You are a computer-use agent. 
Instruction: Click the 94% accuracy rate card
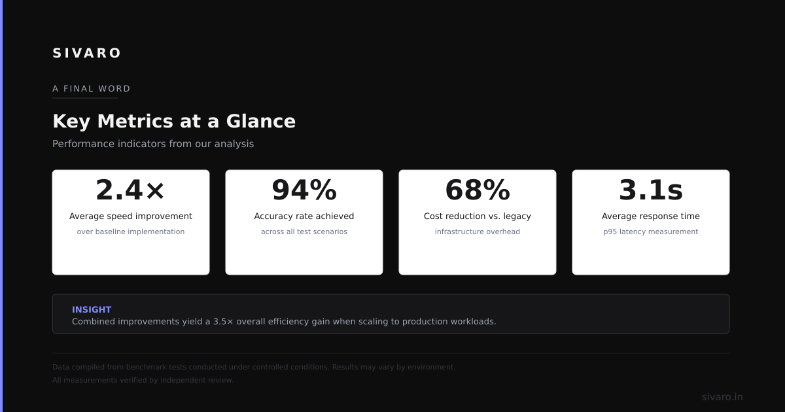click(304, 222)
